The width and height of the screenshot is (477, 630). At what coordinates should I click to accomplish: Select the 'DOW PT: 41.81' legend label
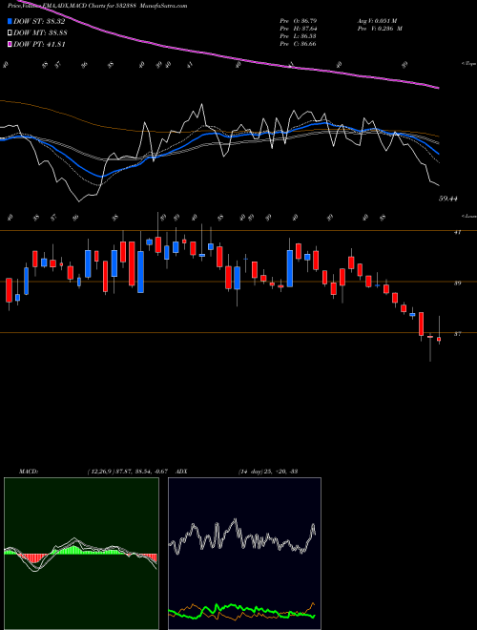39,44
